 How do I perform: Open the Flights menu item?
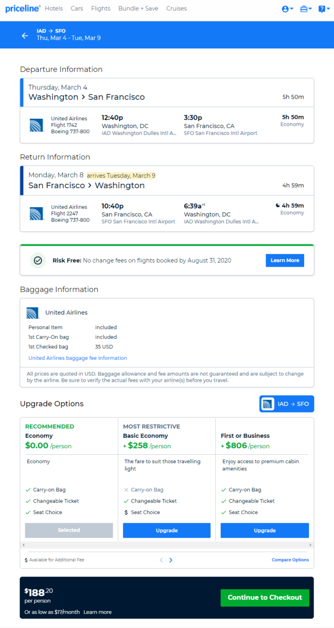point(101,8)
